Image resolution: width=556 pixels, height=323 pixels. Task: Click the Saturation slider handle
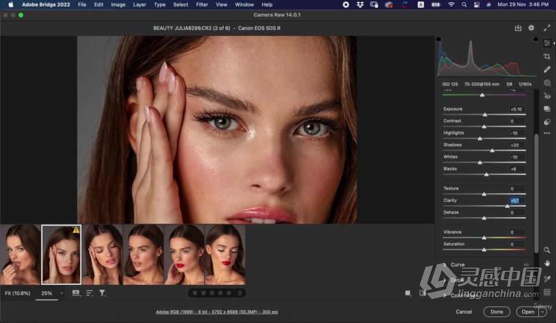(484, 249)
